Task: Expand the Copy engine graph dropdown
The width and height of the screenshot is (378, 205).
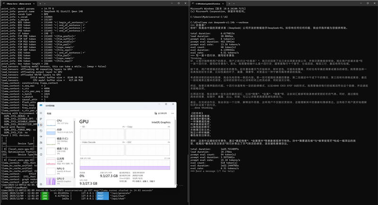Action: [x=127, y=127]
